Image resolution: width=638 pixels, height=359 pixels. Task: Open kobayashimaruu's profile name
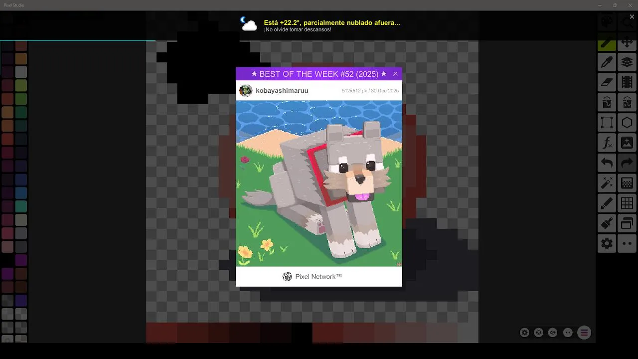[x=282, y=90]
